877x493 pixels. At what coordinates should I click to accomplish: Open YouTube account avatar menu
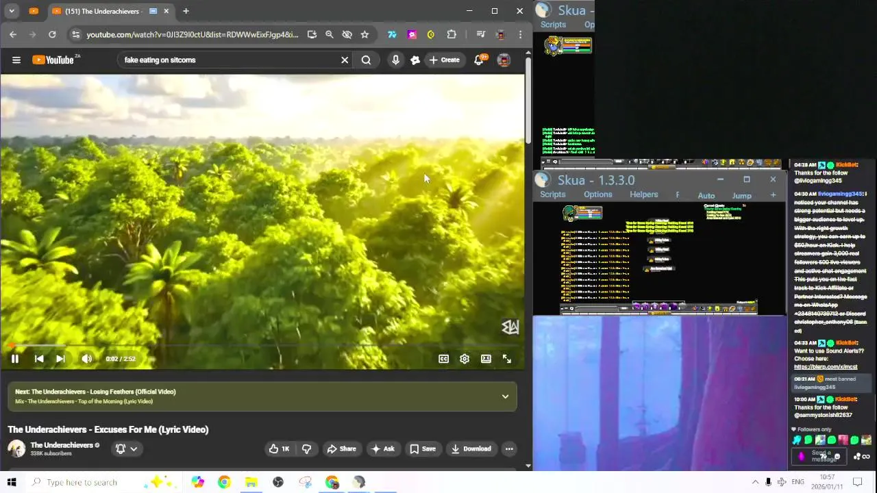tap(504, 60)
